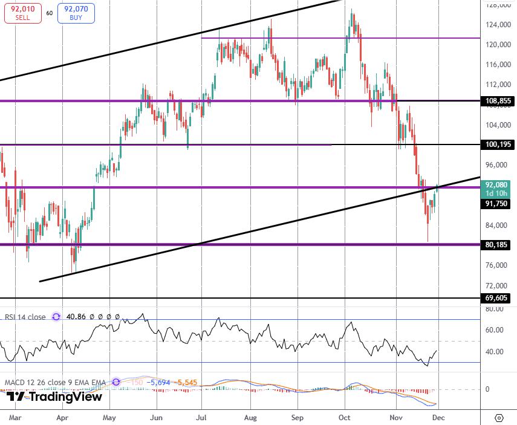Screen dimensions: 517x425
Task: Click 76,000 on the price scale
Action: (496, 265)
